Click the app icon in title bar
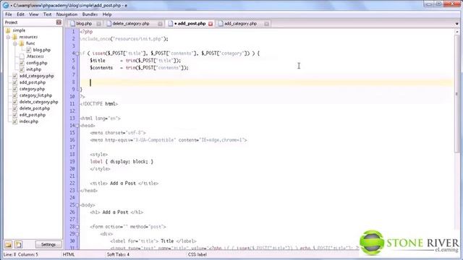The image size is (463, 260). click(x=6, y=5)
